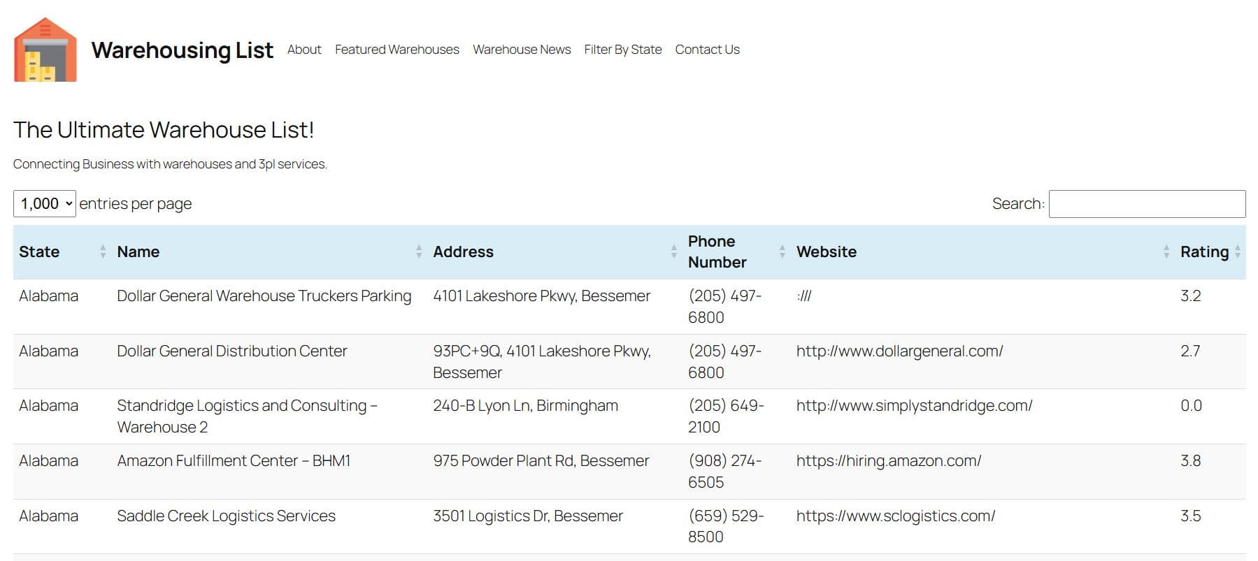Sort table by Rating column arrows
Screen dimensions: 1258x561
click(x=1237, y=252)
